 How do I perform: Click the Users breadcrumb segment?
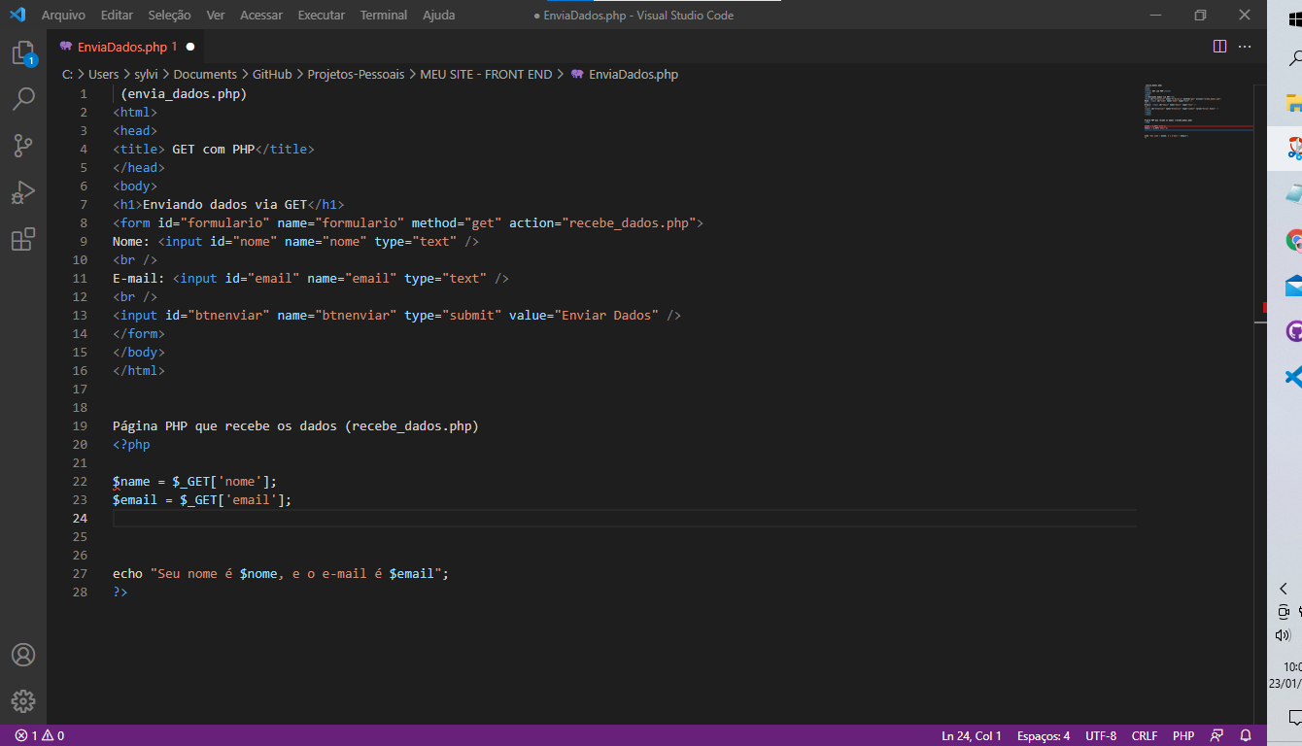[104, 74]
